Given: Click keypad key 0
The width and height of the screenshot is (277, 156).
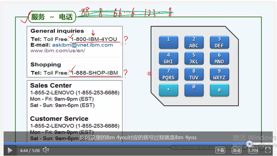Looking at the screenshot, I should point(194,90).
